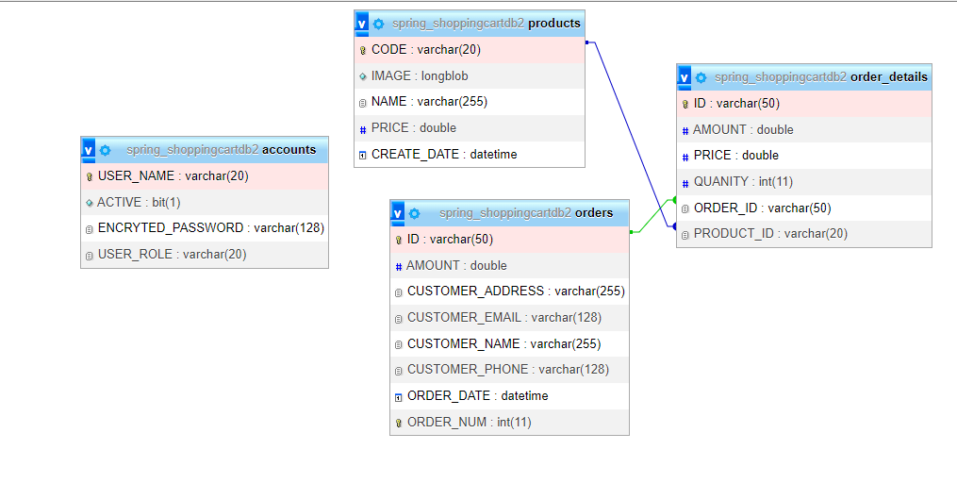Select the ORDER_NUM : int(11) column
This screenshot has height=500, width=957.
[x=510, y=422]
